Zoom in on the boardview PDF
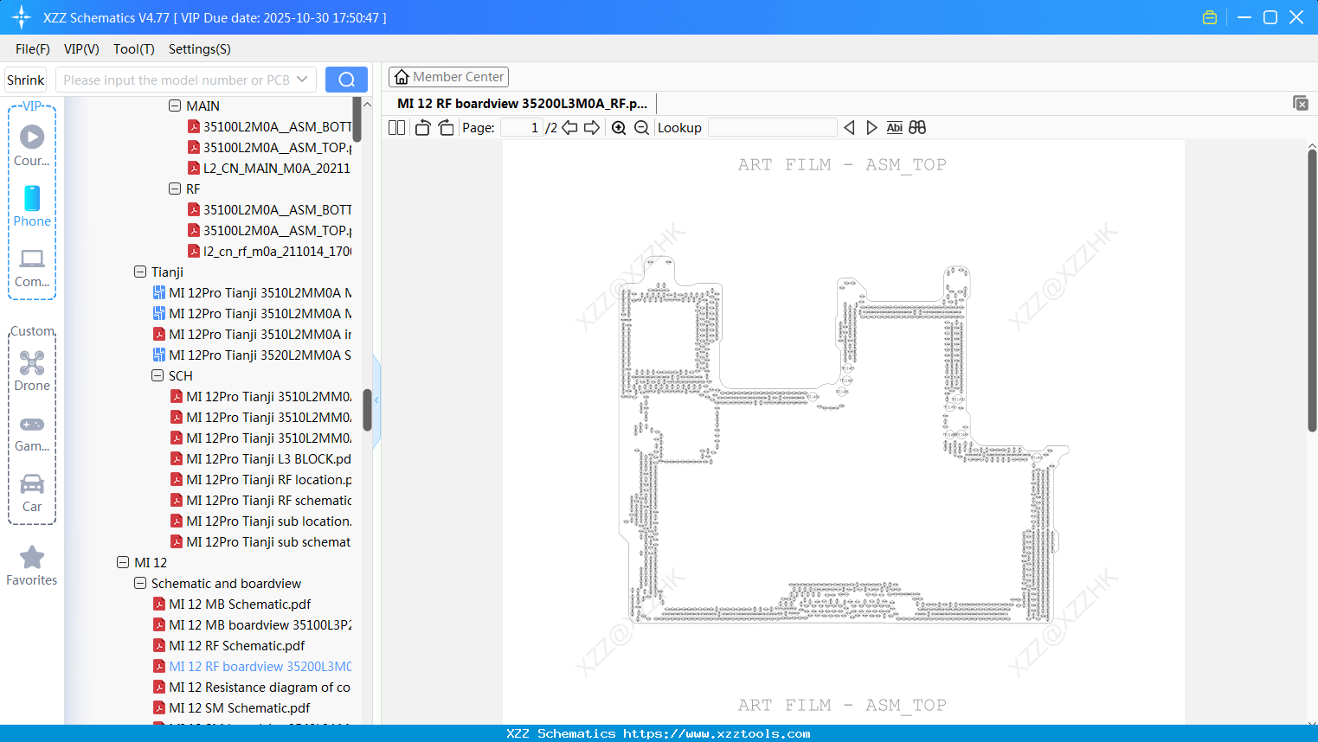This screenshot has height=742, width=1318. click(x=619, y=127)
